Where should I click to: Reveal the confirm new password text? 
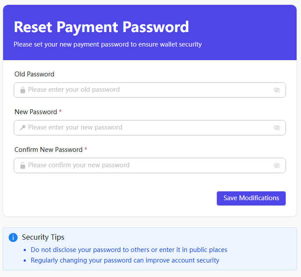276,165
